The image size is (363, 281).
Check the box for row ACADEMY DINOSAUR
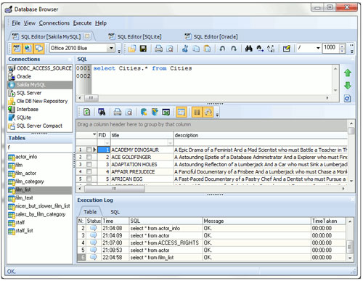point(89,150)
